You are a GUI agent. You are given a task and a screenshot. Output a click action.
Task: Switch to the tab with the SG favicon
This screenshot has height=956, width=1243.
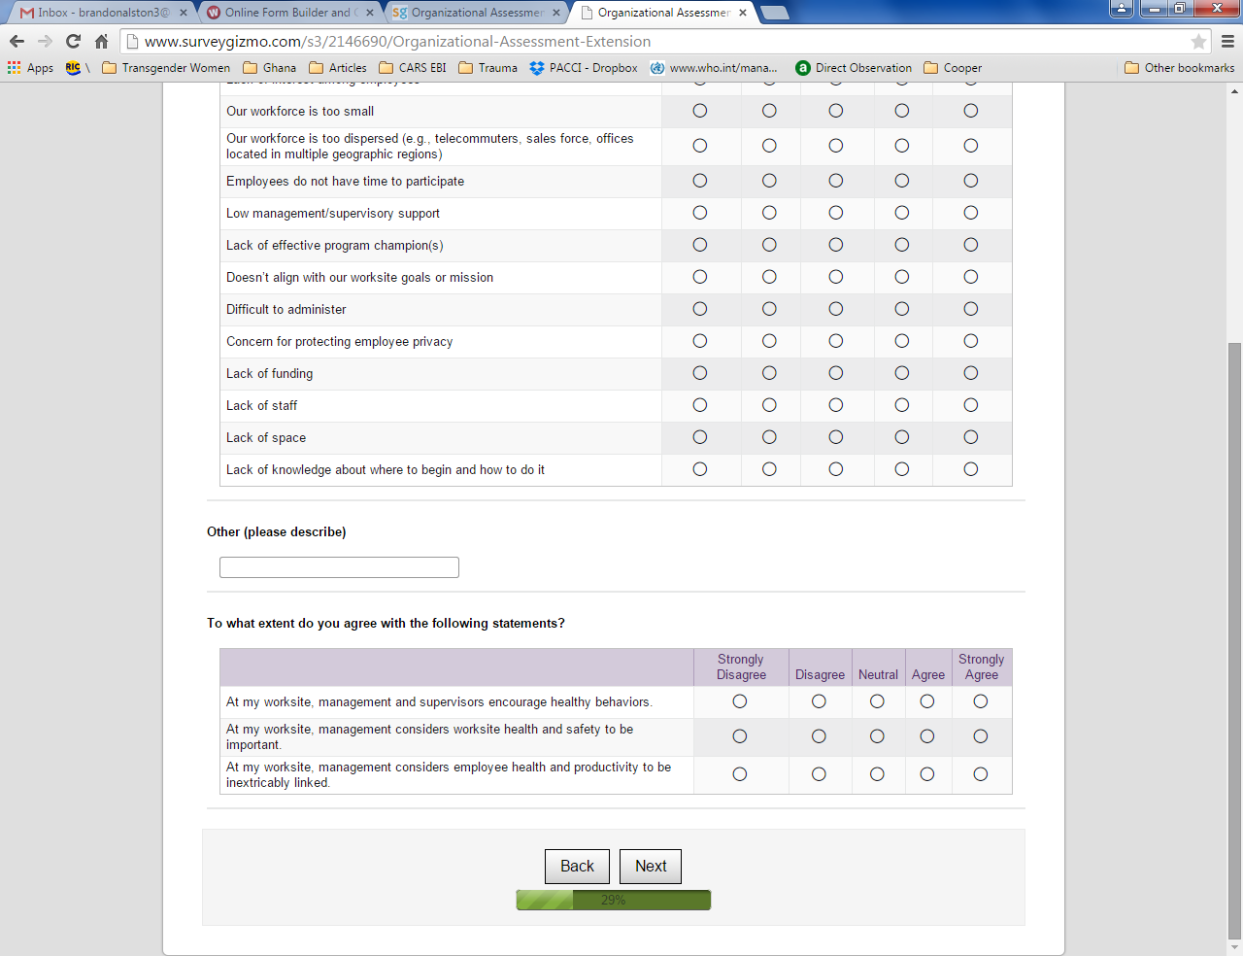click(476, 13)
